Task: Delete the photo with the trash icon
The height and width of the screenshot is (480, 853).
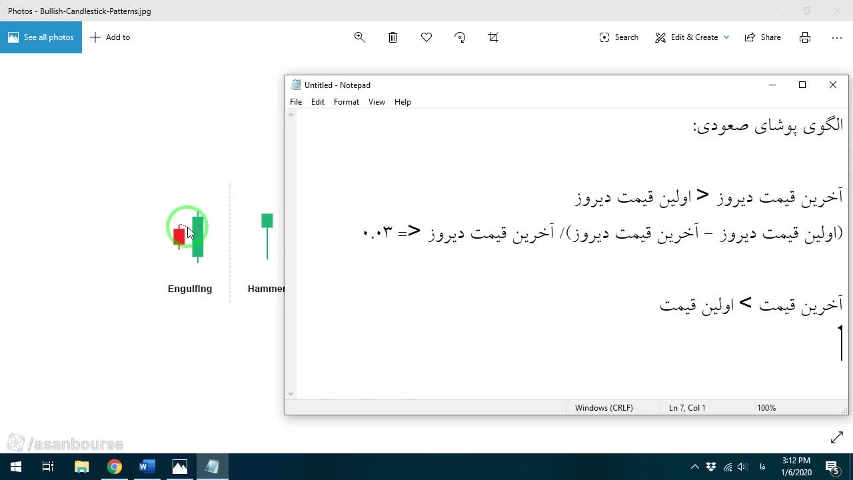Action: click(393, 37)
